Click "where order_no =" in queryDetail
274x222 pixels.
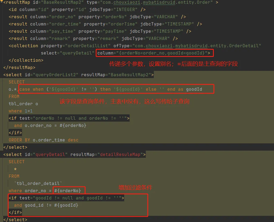coord(30,191)
